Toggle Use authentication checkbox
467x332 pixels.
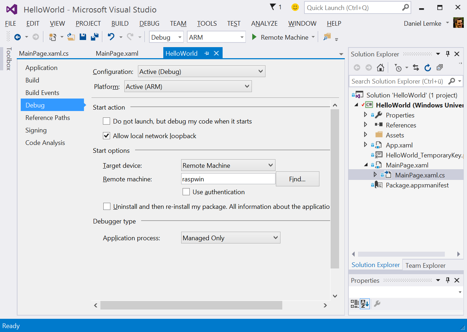tap(186, 192)
